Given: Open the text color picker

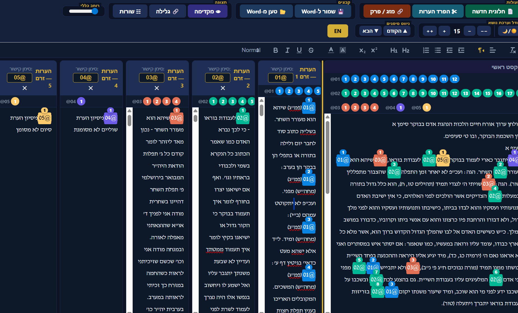Looking at the screenshot, I should (x=331, y=50).
